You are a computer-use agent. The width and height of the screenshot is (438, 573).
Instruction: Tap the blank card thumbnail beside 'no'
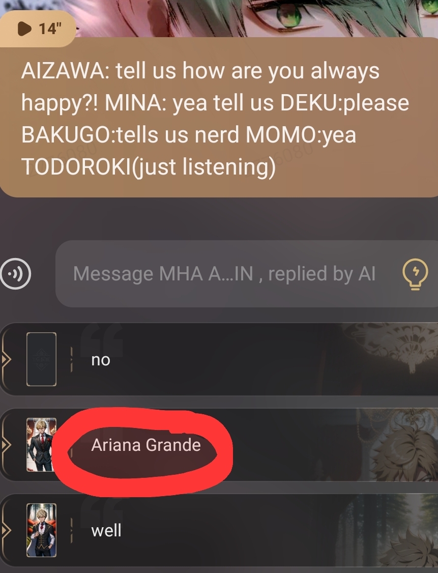(41, 359)
